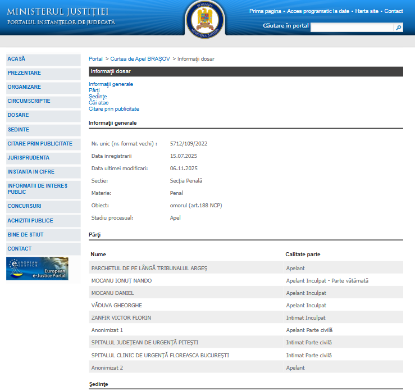Go to Harta site
This screenshot has width=415, height=391.
367,11
